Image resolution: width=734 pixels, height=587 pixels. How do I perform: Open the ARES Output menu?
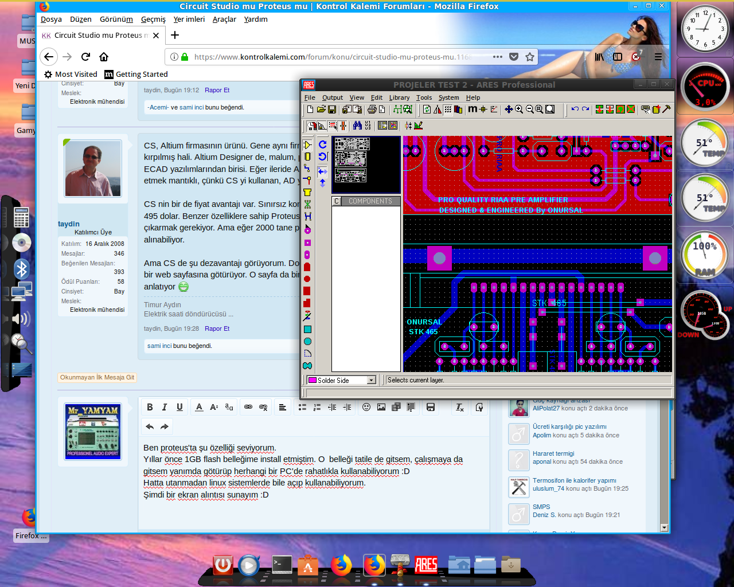[x=333, y=97]
